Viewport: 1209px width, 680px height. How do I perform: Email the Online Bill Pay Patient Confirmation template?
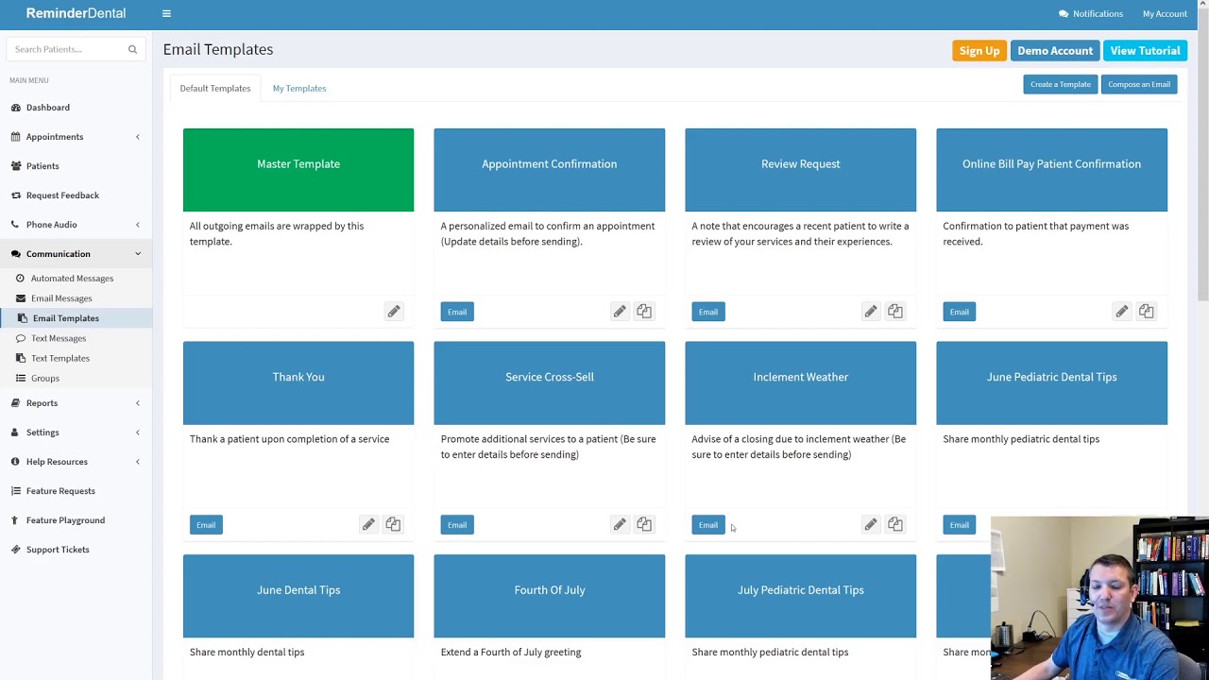[960, 312]
